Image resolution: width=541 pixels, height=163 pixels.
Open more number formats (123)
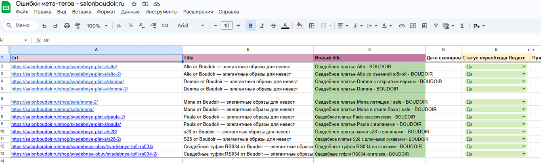point(165,25)
